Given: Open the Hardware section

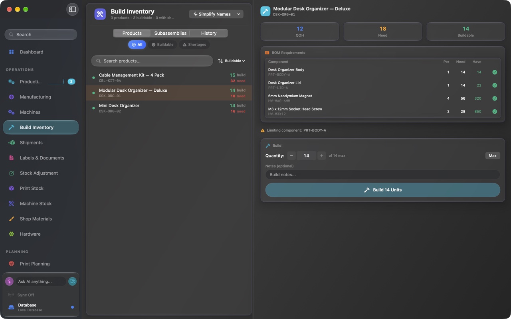Looking at the screenshot, I should click(41, 234).
